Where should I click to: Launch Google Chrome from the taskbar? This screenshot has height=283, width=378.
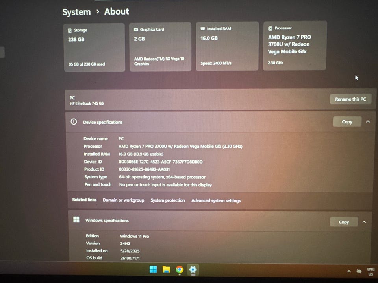(x=180, y=270)
